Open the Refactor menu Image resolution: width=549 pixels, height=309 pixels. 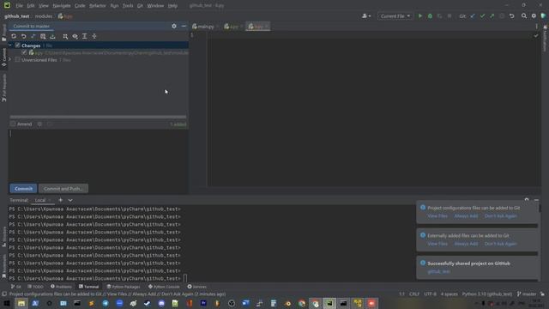click(x=97, y=6)
